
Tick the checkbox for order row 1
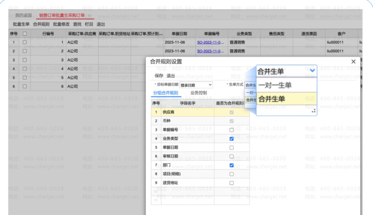coord(25,42)
